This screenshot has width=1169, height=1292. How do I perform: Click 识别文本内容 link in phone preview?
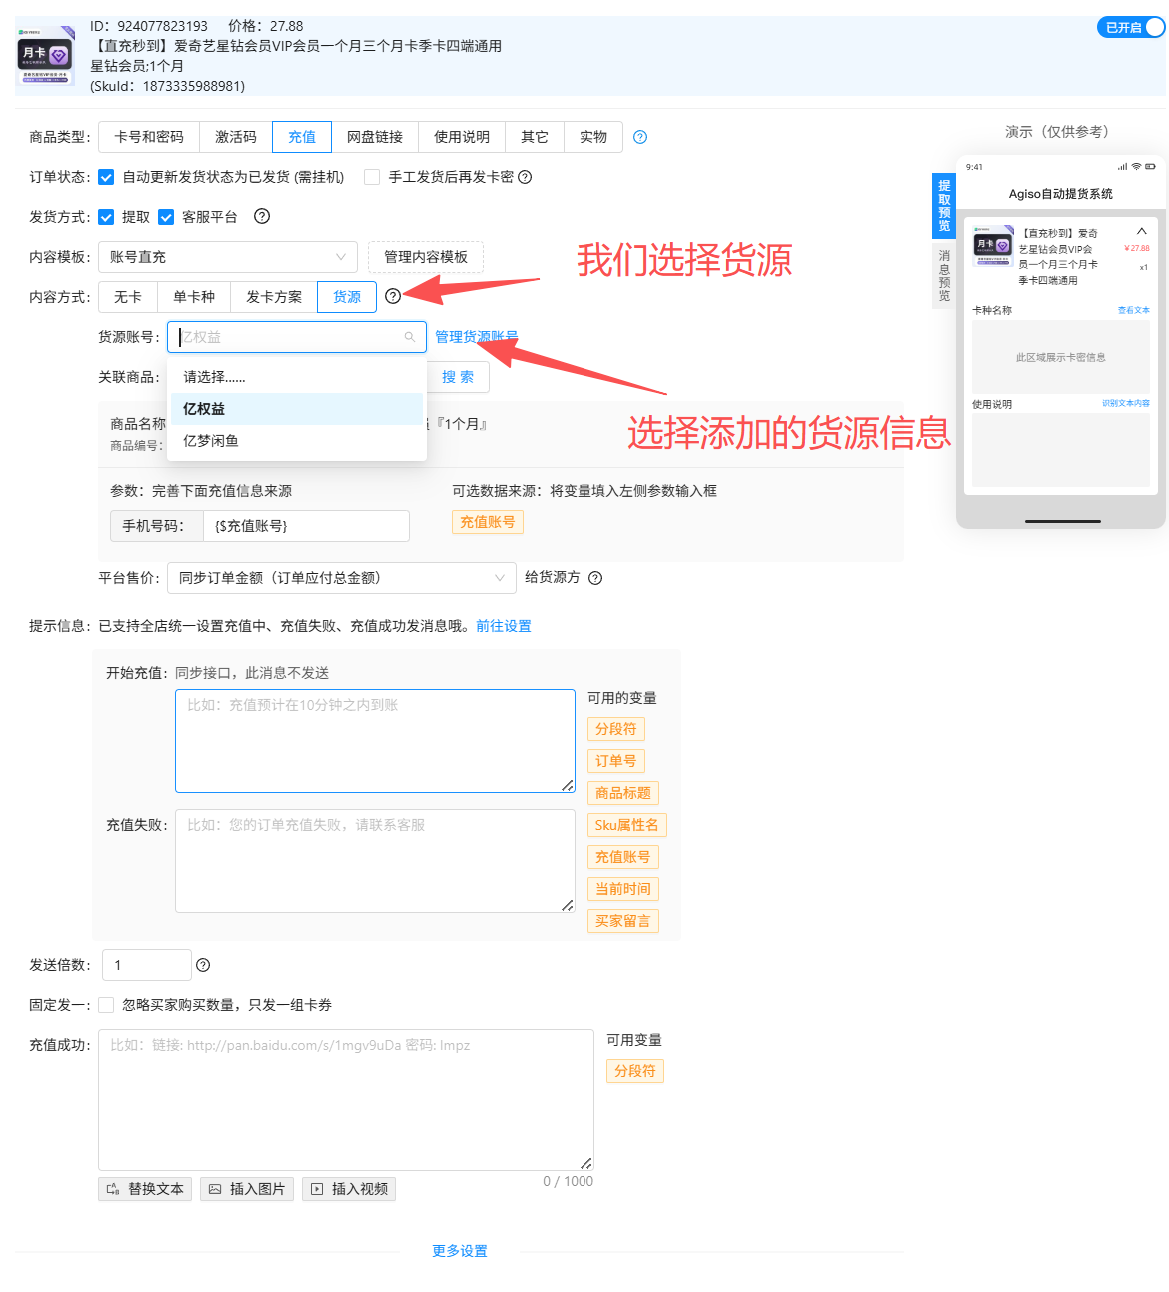click(x=1126, y=404)
